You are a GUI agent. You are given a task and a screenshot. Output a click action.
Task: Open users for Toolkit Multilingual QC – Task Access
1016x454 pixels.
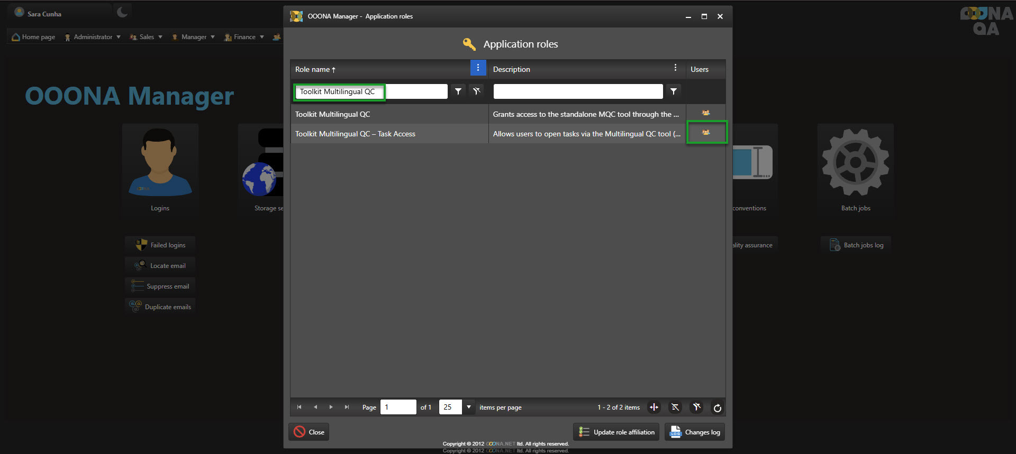[x=706, y=133]
